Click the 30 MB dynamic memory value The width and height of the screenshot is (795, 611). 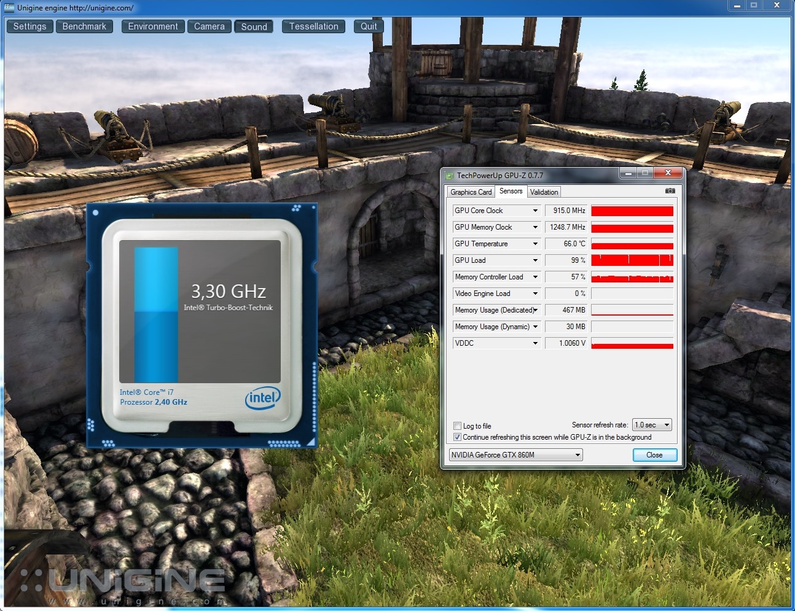(566, 327)
